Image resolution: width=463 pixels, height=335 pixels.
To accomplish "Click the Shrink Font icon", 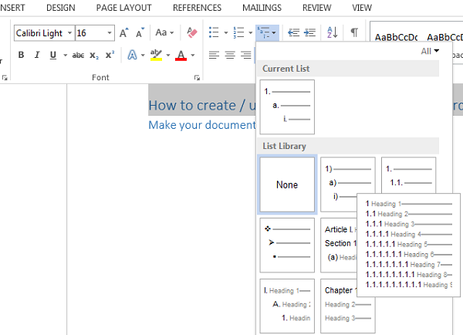I will pyautogui.click(x=140, y=33).
